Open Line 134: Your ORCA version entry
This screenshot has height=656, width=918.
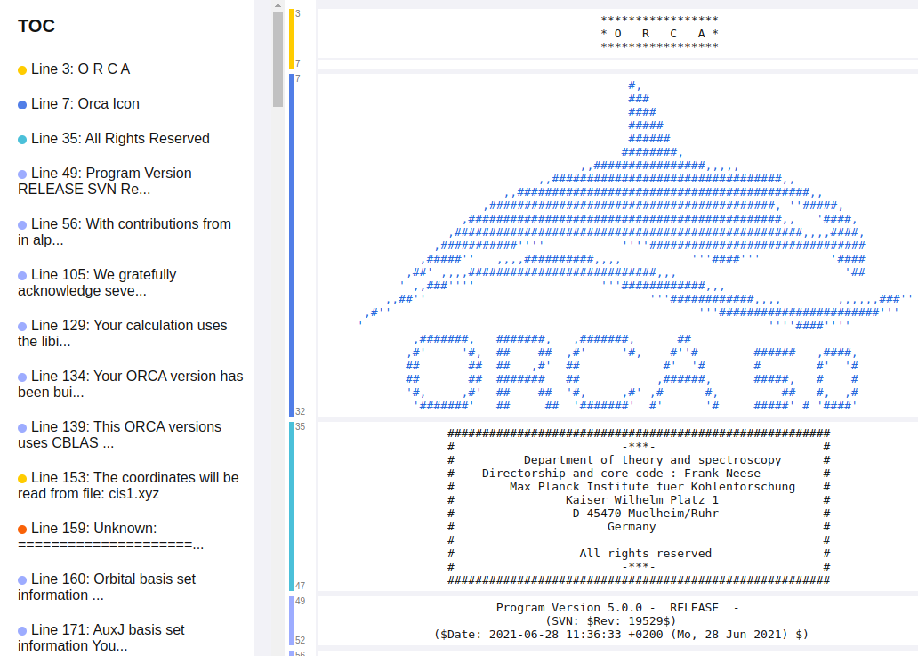[131, 384]
